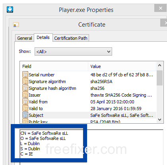Click the 28 January 2016 01:59:59 value
This screenshot has width=167, height=165.
pos(116,109)
